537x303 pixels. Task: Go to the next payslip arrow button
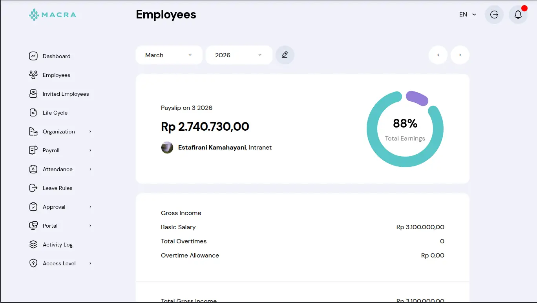[460, 55]
